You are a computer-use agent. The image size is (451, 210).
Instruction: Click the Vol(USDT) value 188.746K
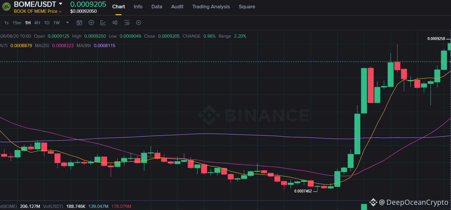[x=76, y=206]
